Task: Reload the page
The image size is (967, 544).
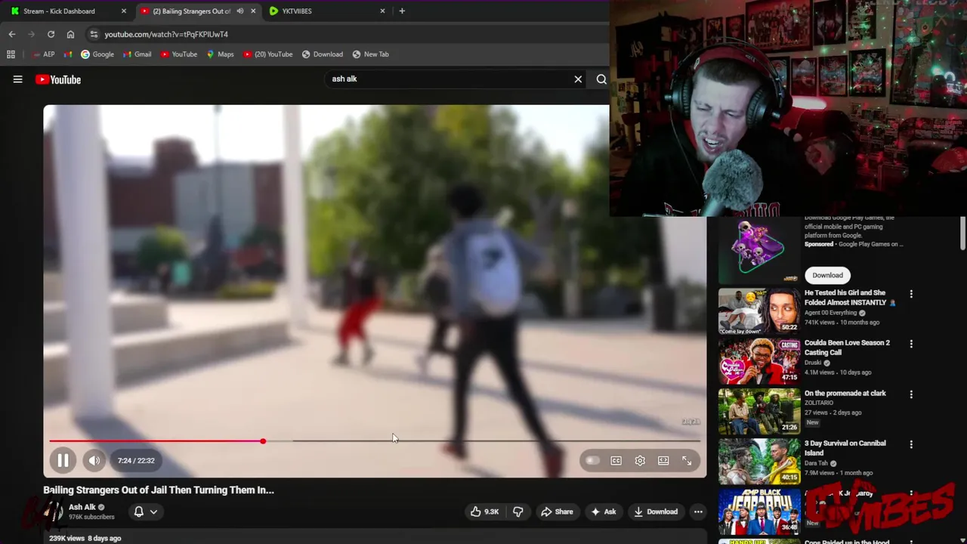Action: [51, 34]
